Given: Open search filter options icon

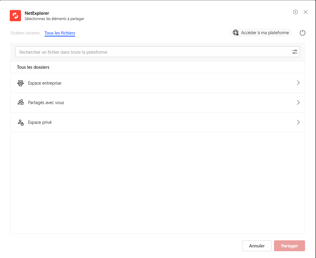Looking at the screenshot, I should pyautogui.click(x=295, y=52).
